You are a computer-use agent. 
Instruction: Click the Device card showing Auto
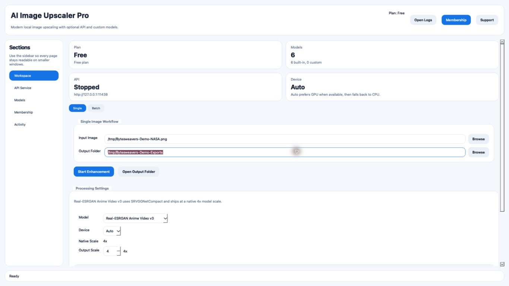(392, 87)
